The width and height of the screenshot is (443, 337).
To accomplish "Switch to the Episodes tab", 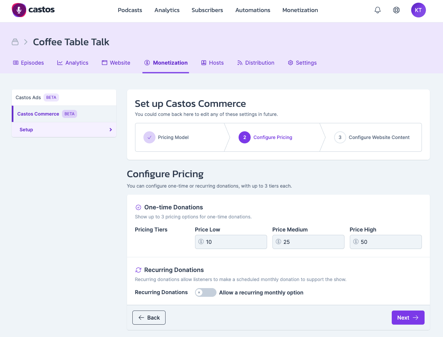I will pos(28,63).
